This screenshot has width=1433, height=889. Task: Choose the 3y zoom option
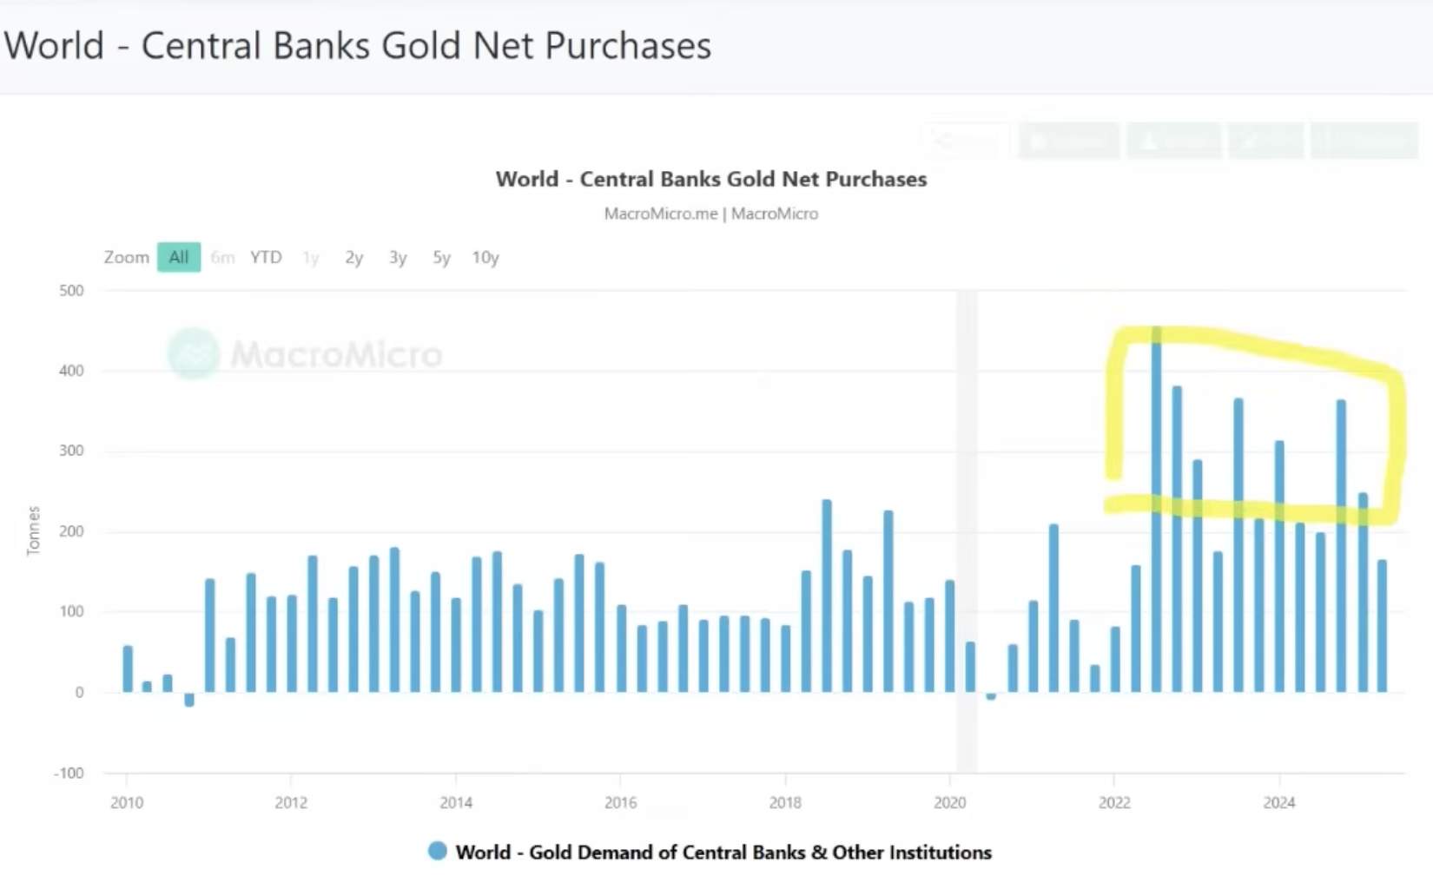(398, 257)
